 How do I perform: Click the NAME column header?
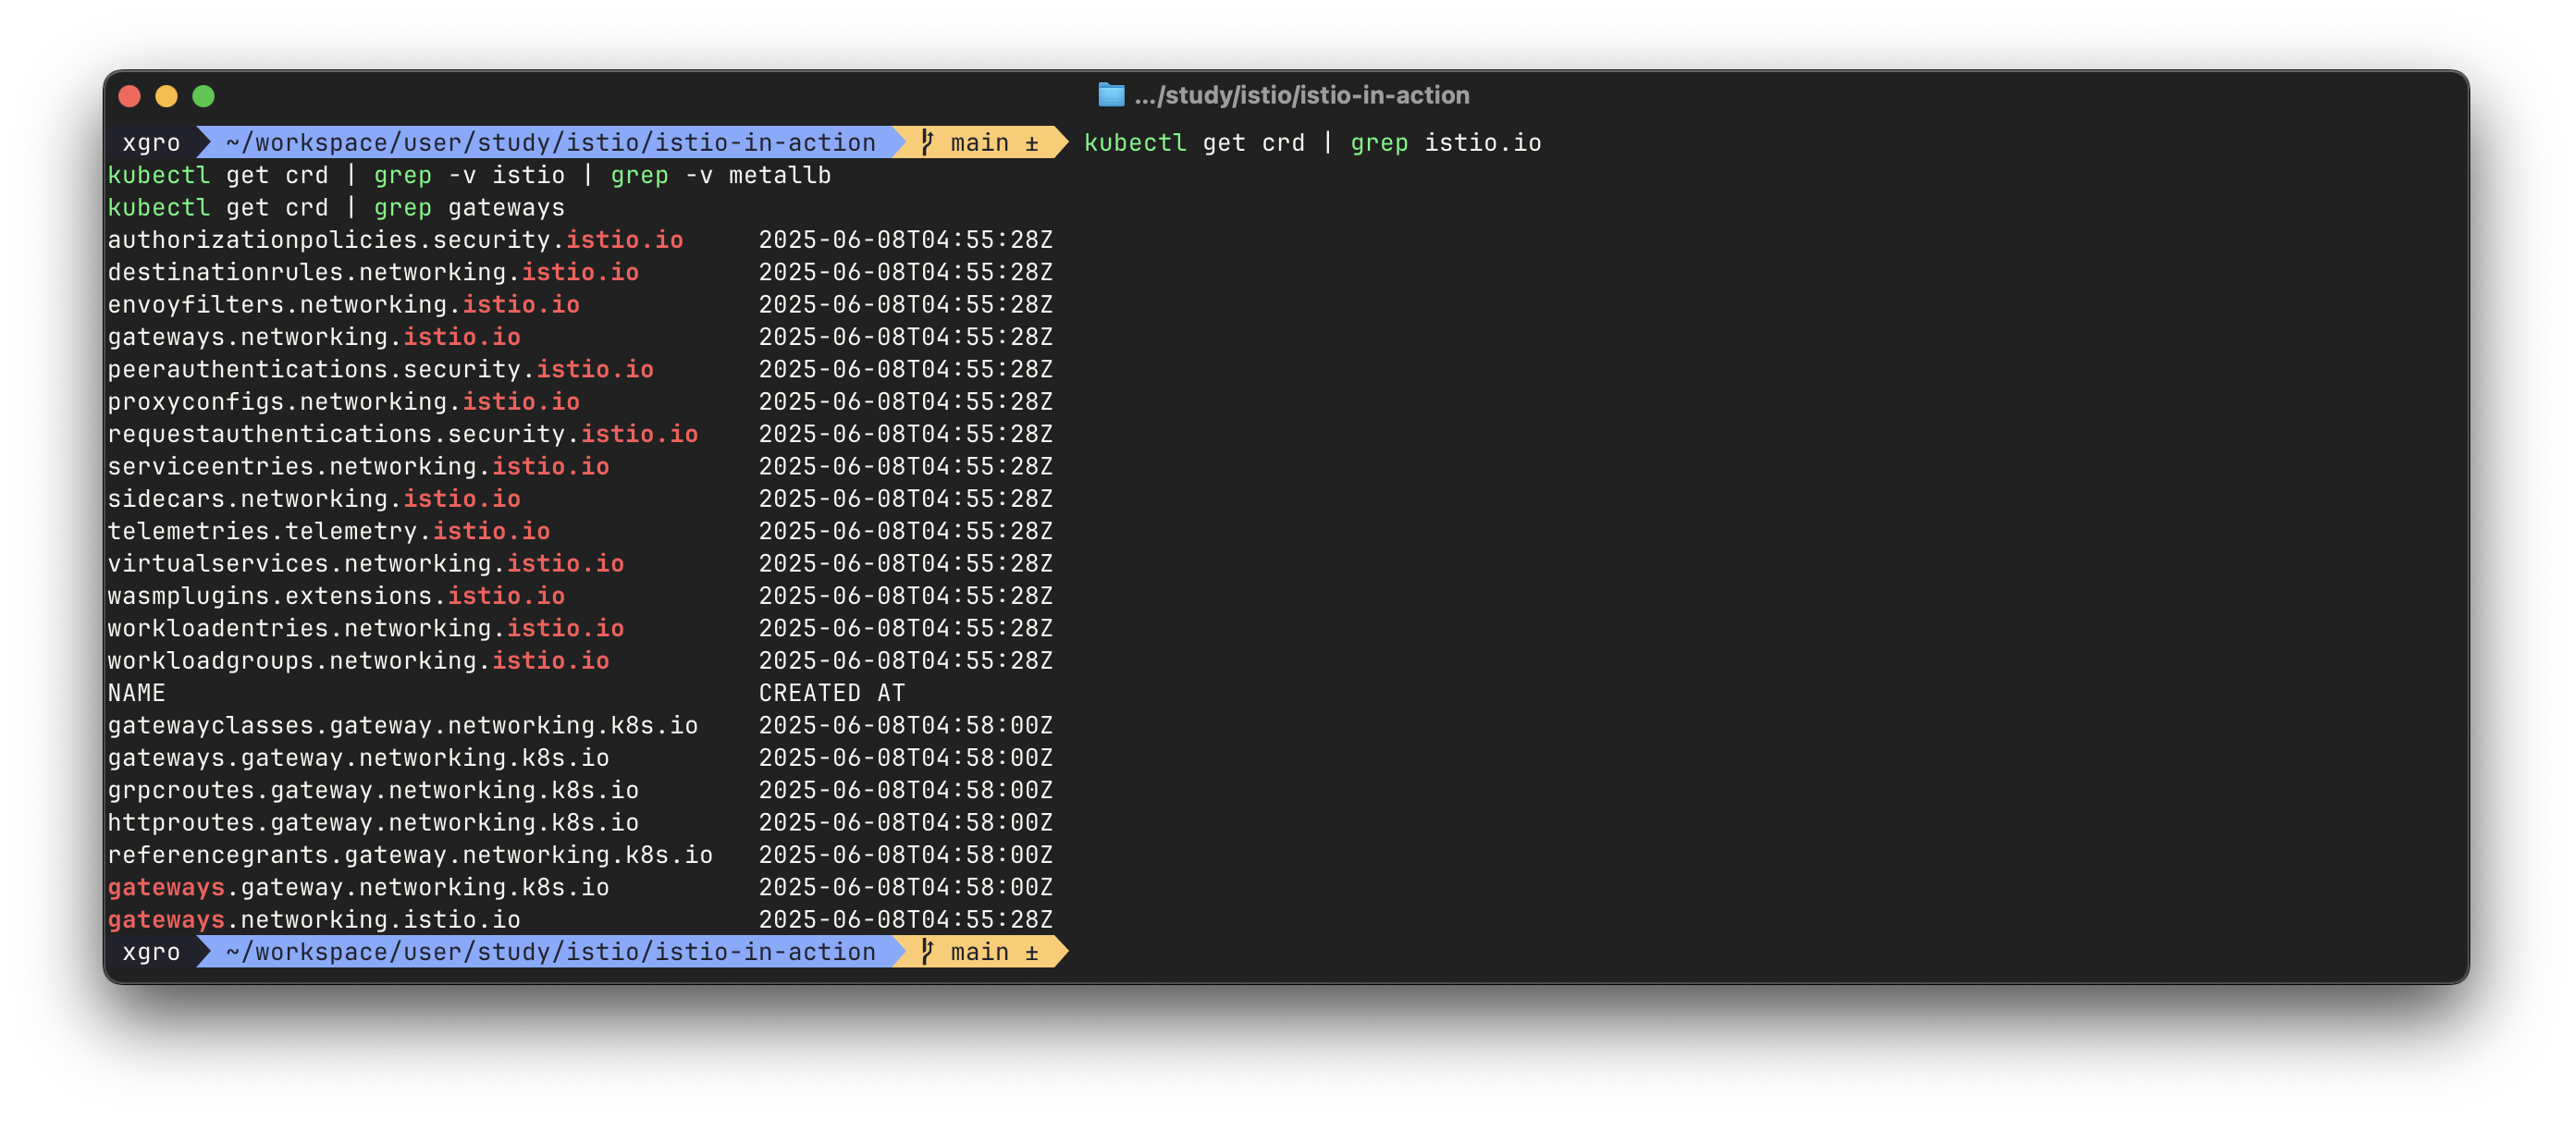click(137, 694)
